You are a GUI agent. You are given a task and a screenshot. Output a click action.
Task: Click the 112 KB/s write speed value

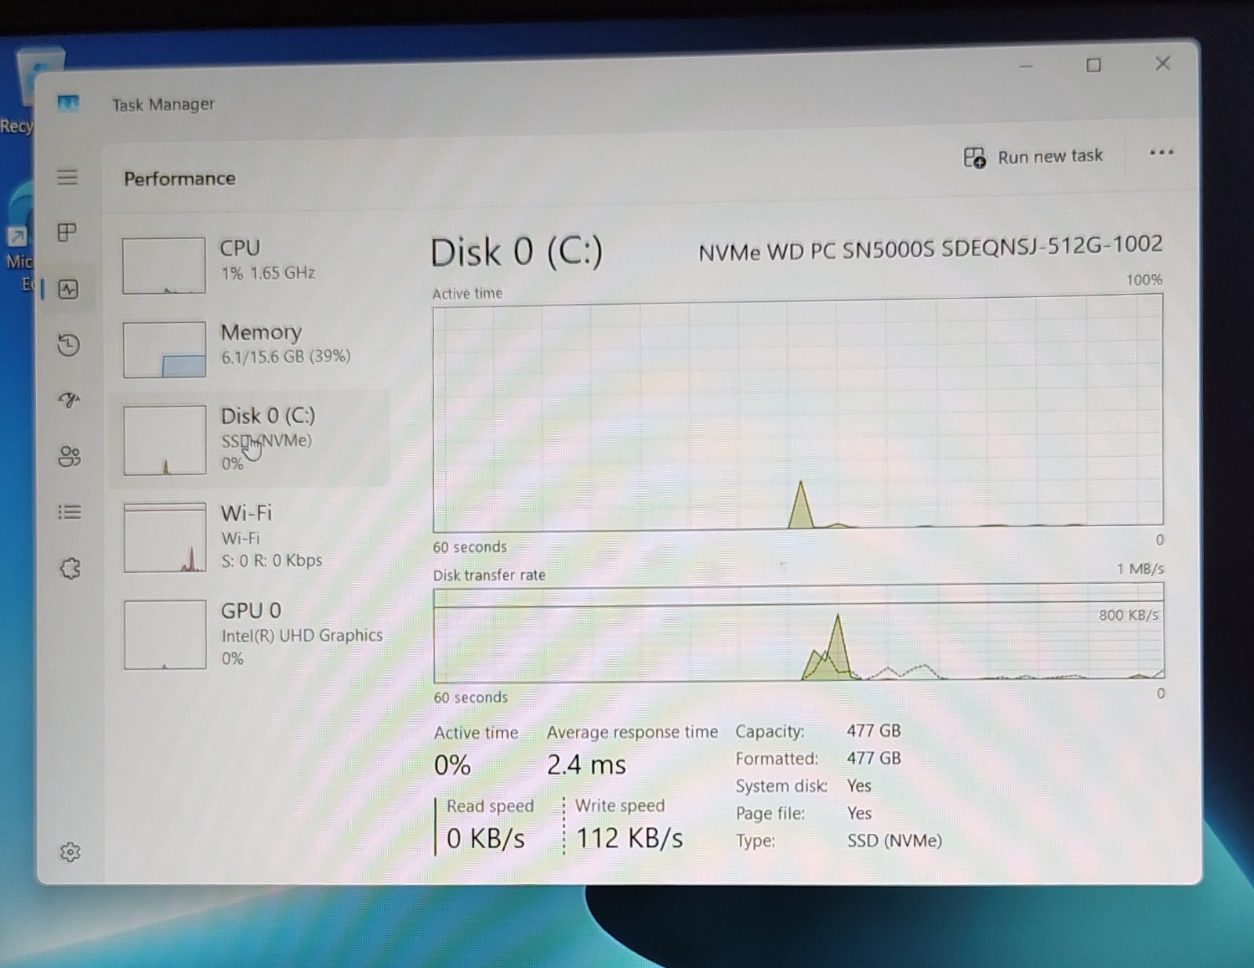630,839
